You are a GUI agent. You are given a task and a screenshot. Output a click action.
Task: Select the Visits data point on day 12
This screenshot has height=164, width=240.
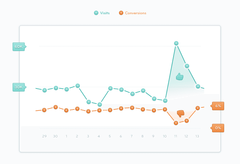pos(187,66)
